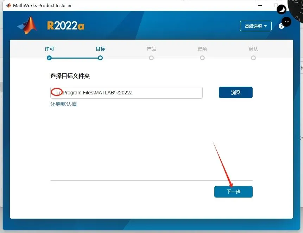Click the MathWorks Product Installer title

(42, 5)
